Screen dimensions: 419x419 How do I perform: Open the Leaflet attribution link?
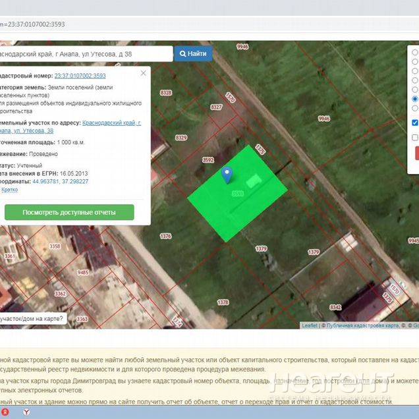click(309, 325)
